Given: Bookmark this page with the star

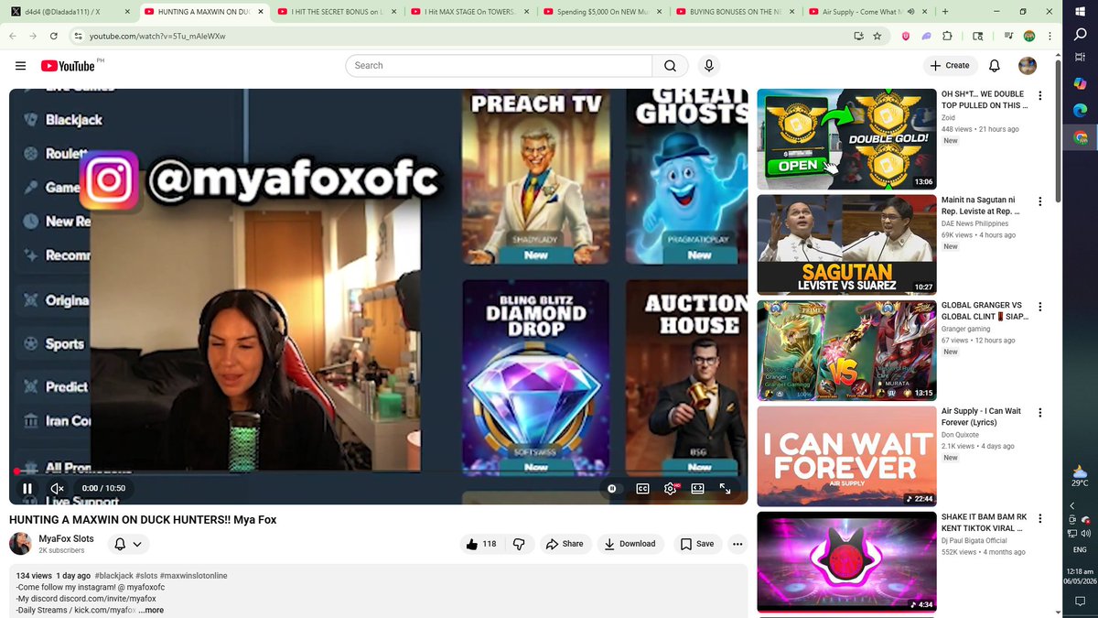Looking at the screenshot, I should pos(877,36).
